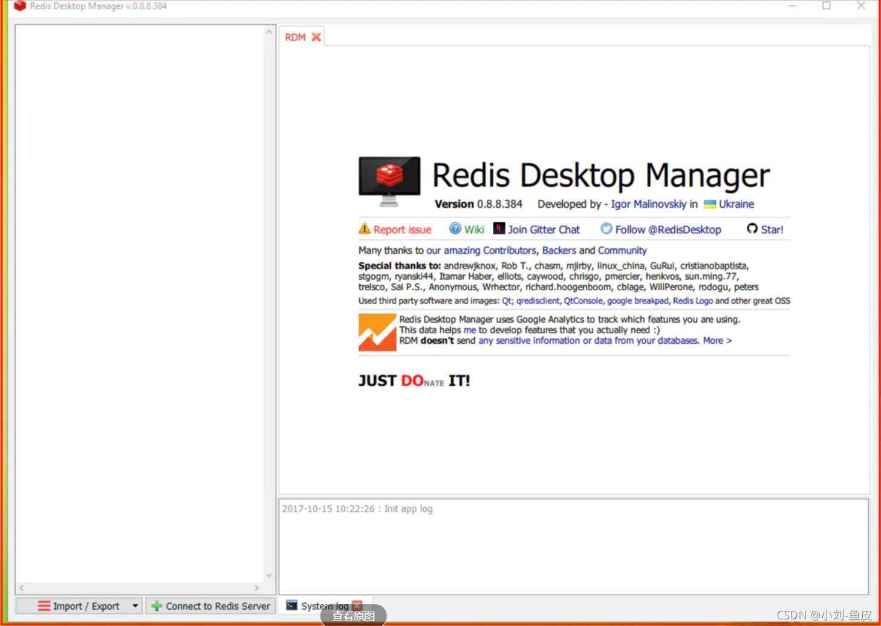Click the Version 0.8.8.384 text
881x626 pixels.
pos(478,204)
